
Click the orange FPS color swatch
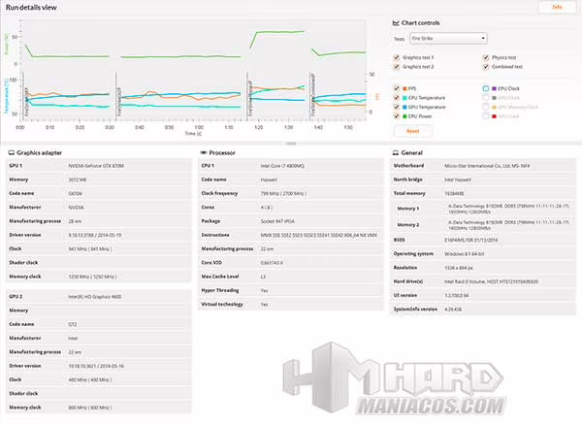(x=404, y=88)
